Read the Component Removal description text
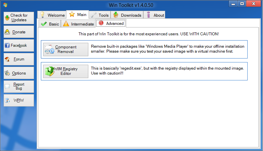263x151 pixels. point(167,49)
